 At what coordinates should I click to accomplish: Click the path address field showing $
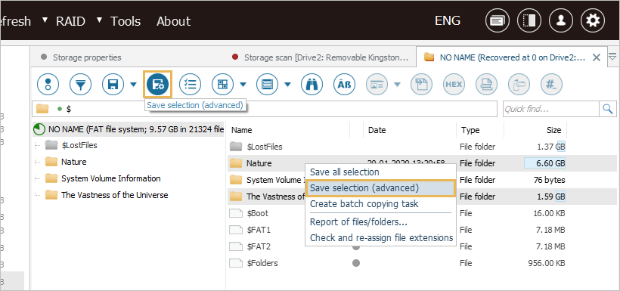pyautogui.click(x=265, y=109)
